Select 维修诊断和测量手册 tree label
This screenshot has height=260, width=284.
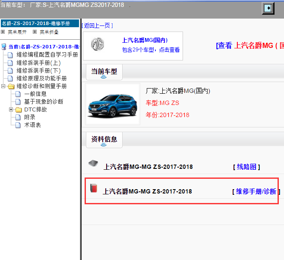42,86
